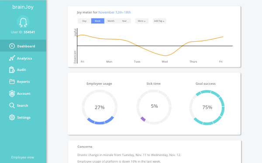Click the Search magnifier icon
The width and height of the screenshot is (262, 163).
[12, 106]
